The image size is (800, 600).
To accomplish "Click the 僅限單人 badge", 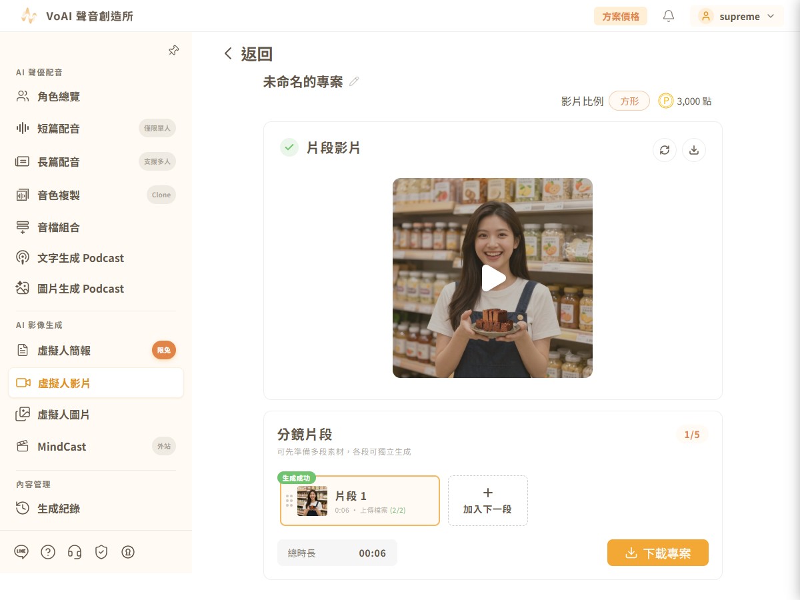I will point(157,128).
